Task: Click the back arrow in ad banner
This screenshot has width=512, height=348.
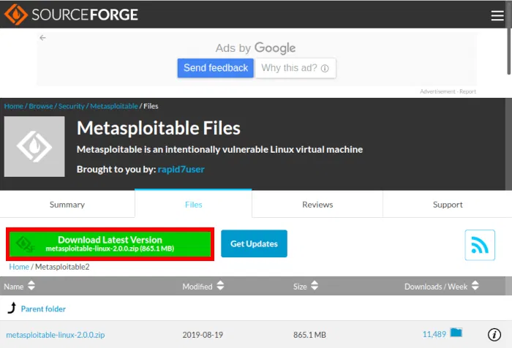Action: (42, 38)
